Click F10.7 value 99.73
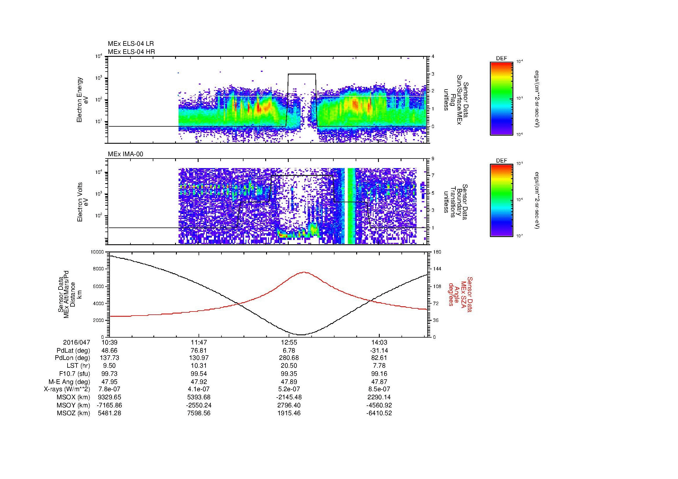 [x=110, y=374]
